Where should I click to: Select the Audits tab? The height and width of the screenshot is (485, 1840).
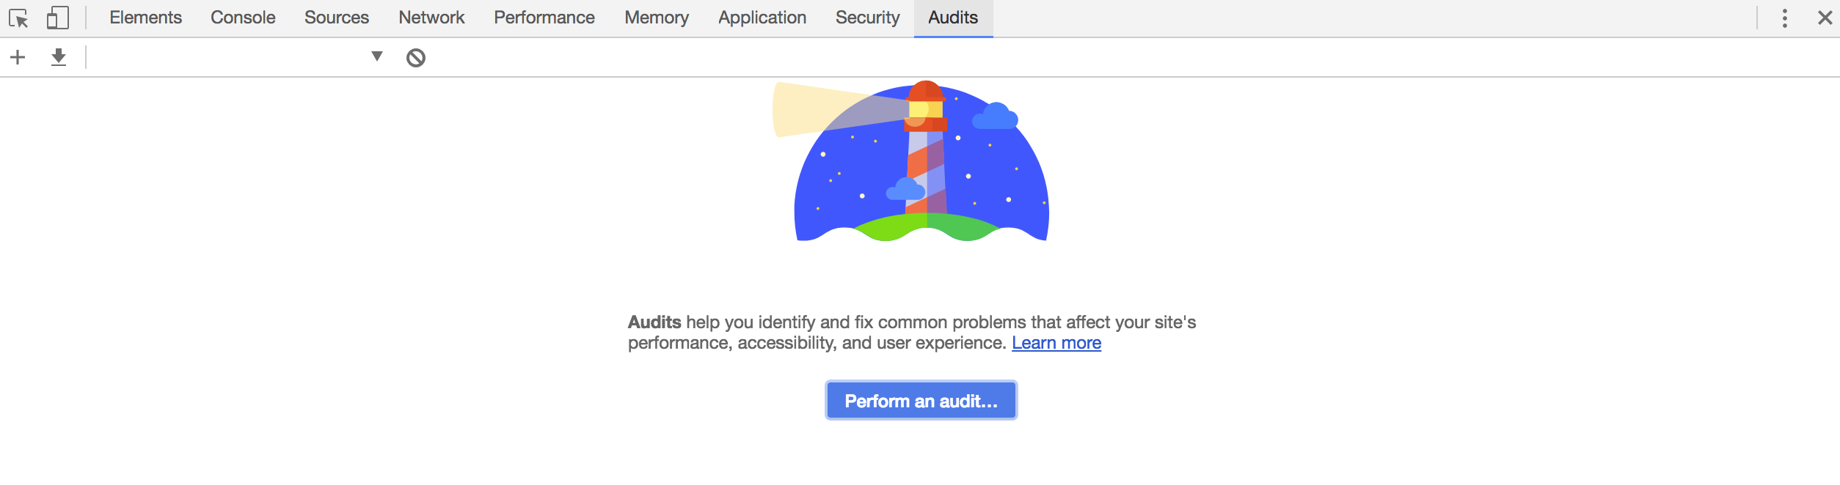tap(953, 18)
